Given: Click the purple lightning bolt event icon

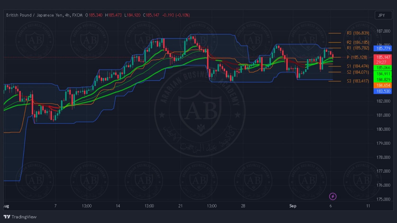Looking at the screenshot, I should coord(333,196).
